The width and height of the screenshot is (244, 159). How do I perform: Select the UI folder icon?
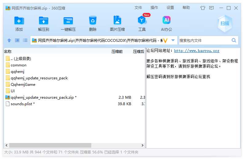pos(8,91)
